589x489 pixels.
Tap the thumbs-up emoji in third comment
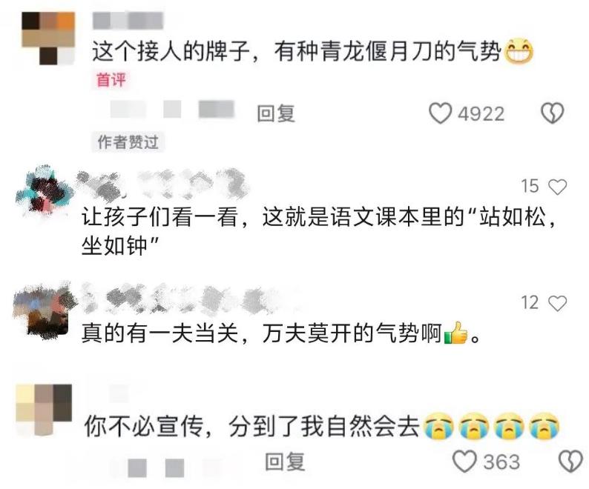coord(455,333)
